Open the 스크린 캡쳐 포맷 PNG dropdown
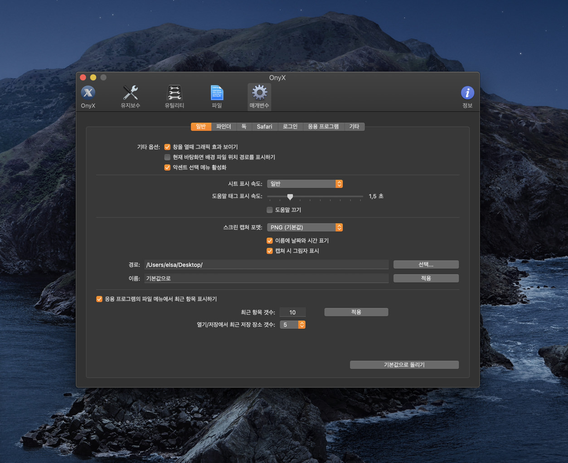 (305, 227)
